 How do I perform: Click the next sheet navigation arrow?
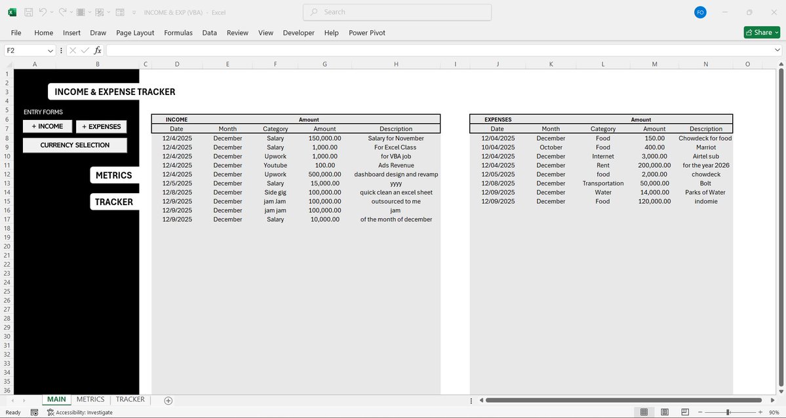24,400
